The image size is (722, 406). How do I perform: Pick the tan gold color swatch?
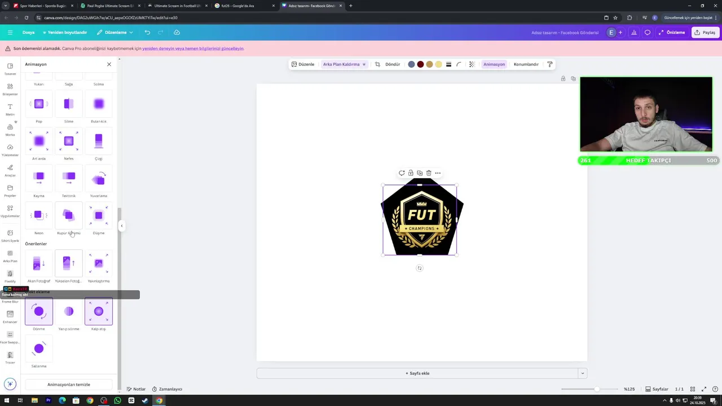(429, 64)
